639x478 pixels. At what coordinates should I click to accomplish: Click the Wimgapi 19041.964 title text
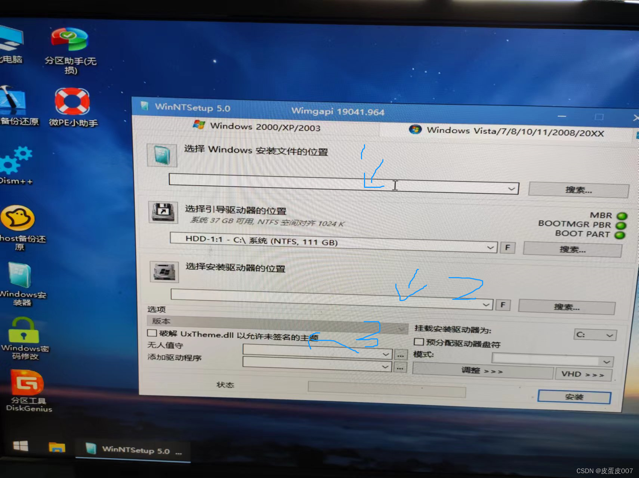[338, 111]
